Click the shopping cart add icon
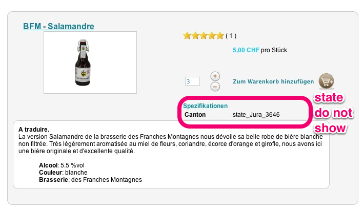 click(x=326, y=81)
